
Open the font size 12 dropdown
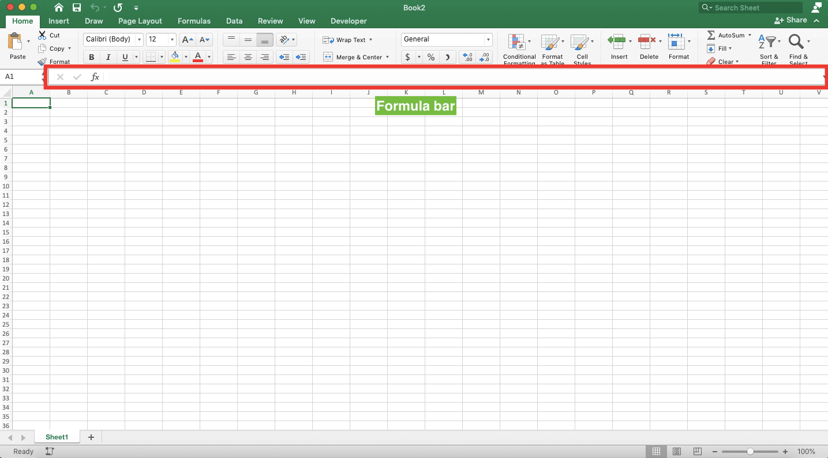(x=172, y=40)
